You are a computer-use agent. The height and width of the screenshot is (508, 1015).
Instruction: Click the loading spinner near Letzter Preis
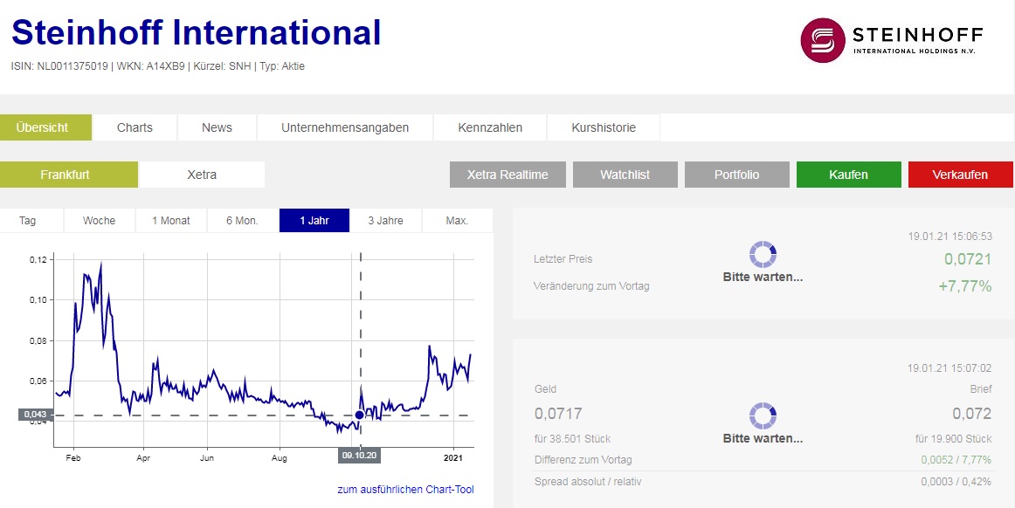click(763, 253)
